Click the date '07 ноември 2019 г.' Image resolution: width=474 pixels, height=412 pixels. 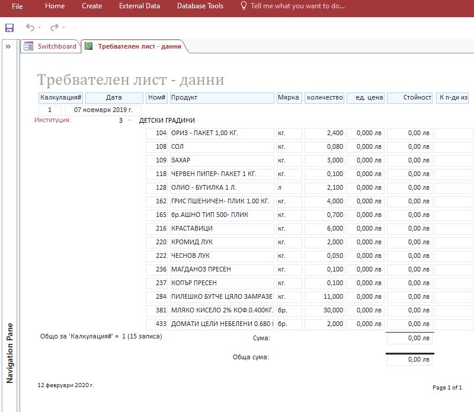(103, 110)
